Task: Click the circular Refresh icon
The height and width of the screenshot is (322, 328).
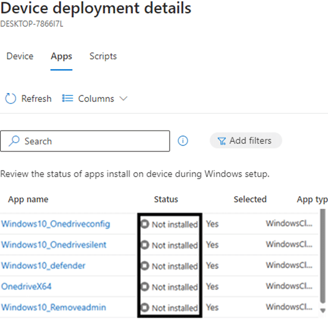Action: 11,98
